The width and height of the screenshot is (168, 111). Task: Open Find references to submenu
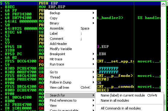tap(70, 100)
